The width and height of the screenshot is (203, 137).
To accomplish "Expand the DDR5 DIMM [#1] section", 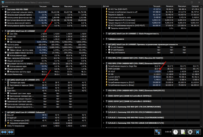I will click(104, 96).
